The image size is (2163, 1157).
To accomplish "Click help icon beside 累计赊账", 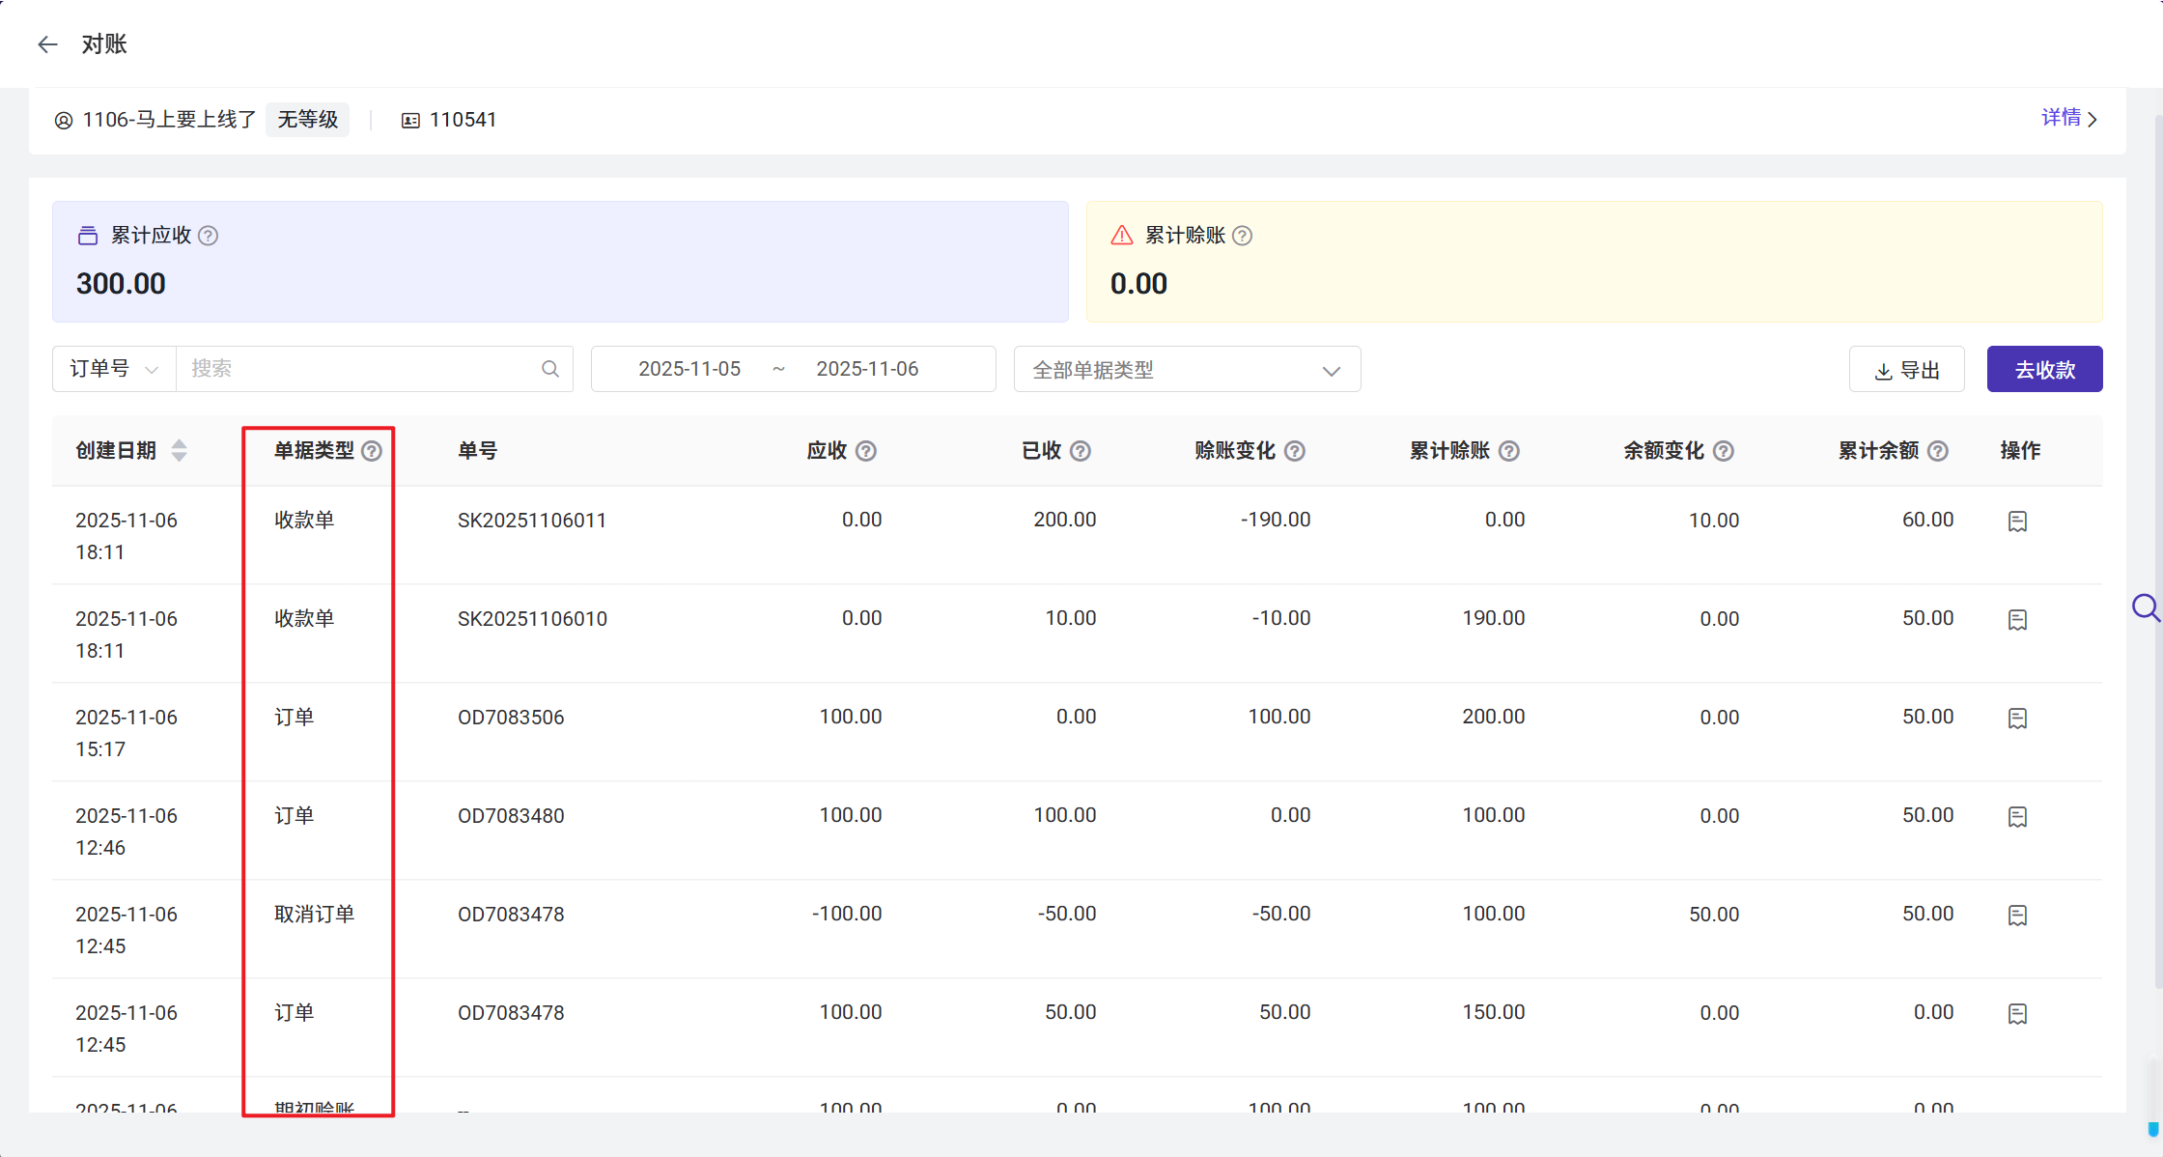I will [x=1243, y=236].
